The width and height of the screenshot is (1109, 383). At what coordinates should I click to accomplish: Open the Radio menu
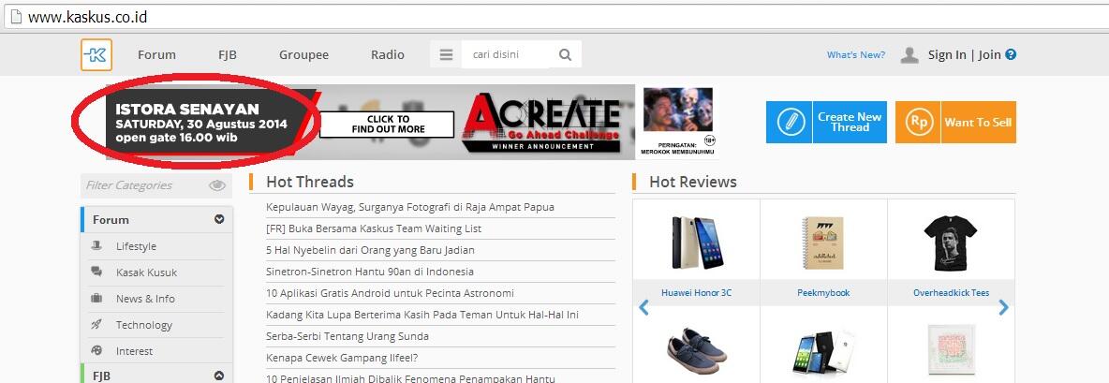(388, 54)
